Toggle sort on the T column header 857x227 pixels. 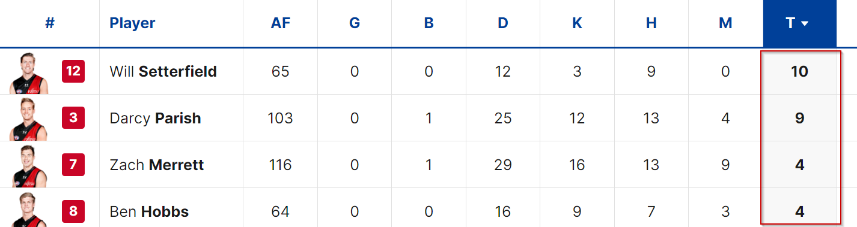tap(799, 23)
